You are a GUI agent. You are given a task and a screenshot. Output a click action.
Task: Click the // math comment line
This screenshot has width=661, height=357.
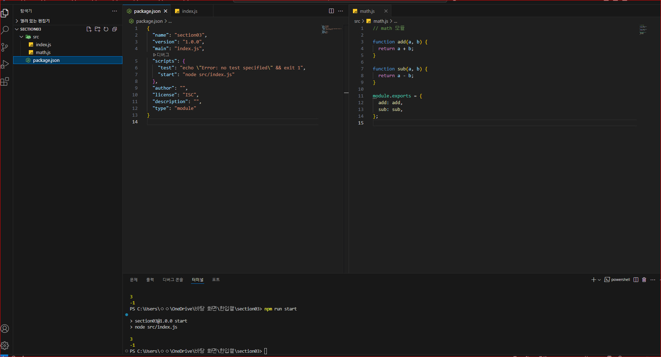(388, 28)
